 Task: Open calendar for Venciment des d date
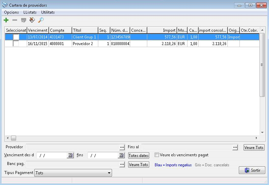tap(70, 155)
